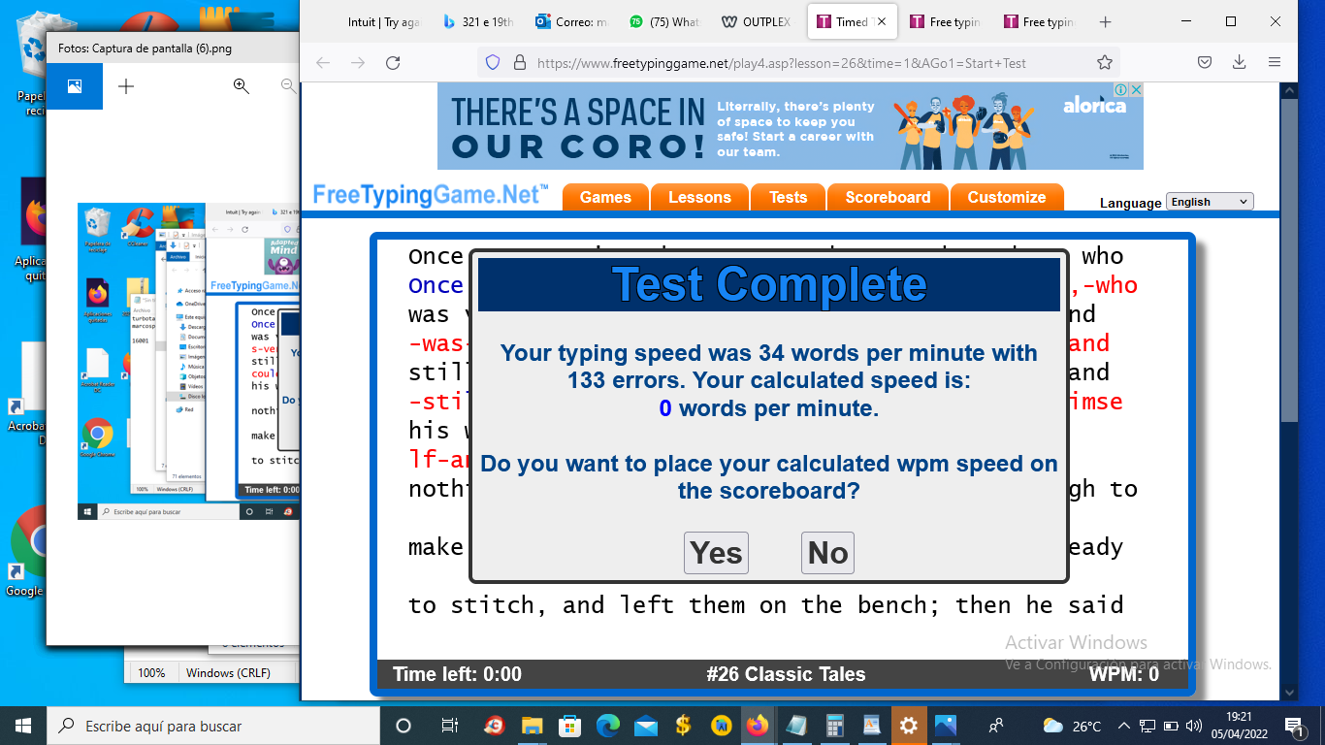Open the Windows Start menu
This screenshot has width=1325, height=745.
(x=23, y=726)
